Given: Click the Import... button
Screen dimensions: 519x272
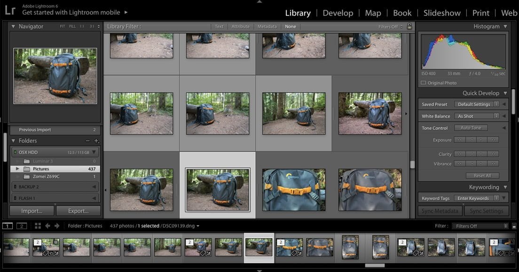Looking at the screenshot, I should 32,211.
